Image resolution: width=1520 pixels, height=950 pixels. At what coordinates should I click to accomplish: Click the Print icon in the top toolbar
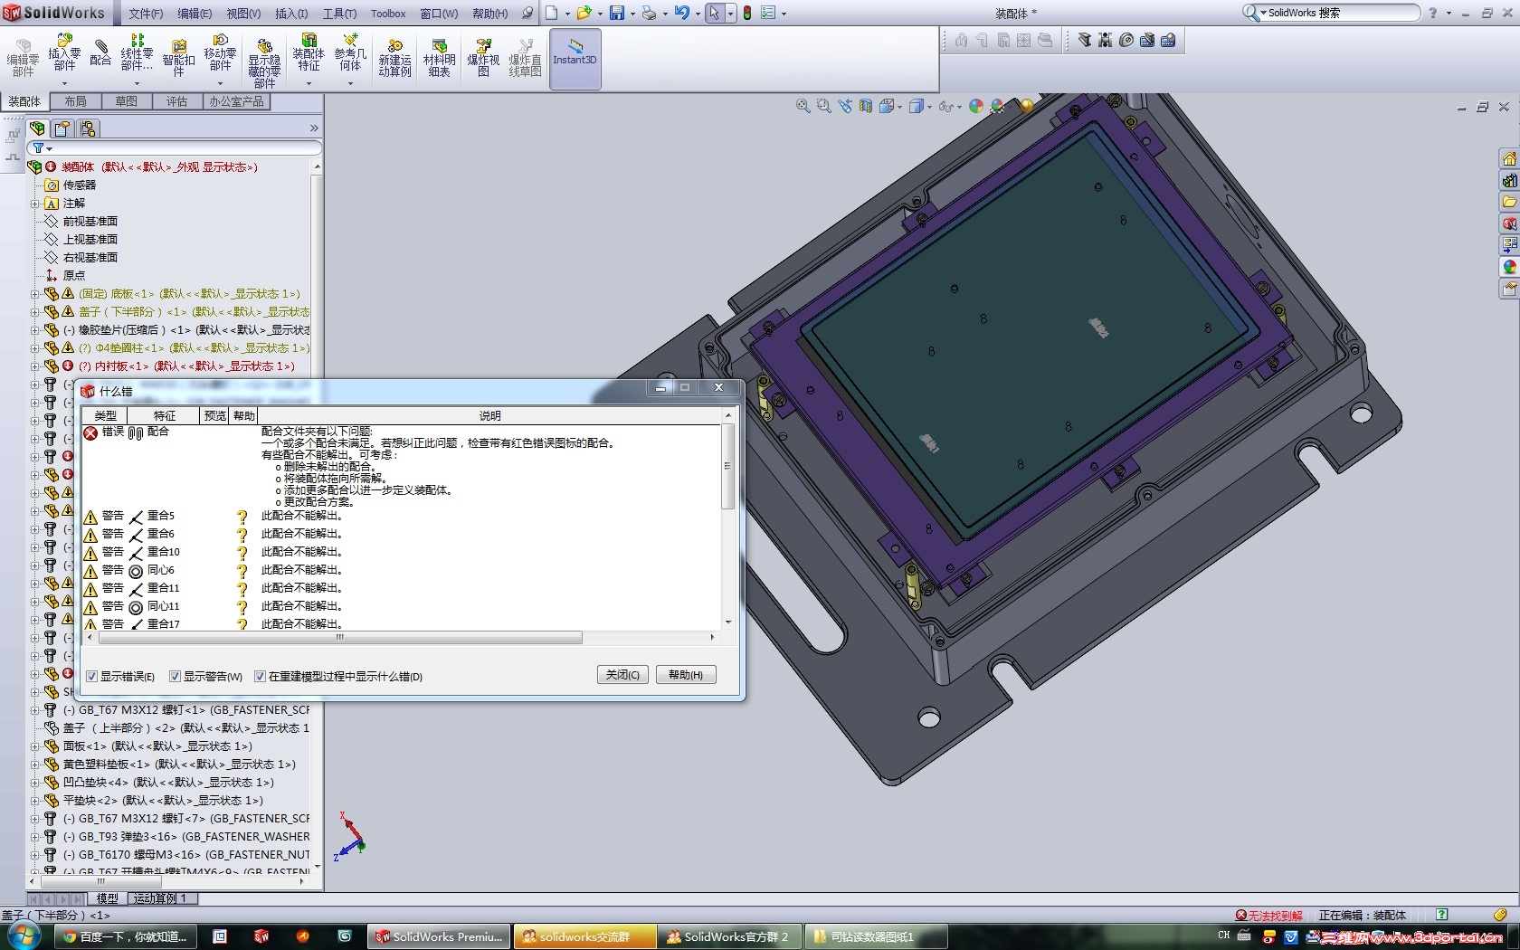[x=649, y=13]
